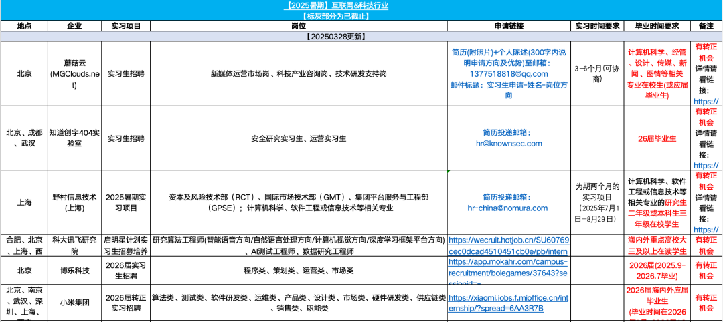Select the 2026届海内外应届毕业生 cell
Image resolution: width=723 pixels, height=322 pixels.
click(657, 302)
